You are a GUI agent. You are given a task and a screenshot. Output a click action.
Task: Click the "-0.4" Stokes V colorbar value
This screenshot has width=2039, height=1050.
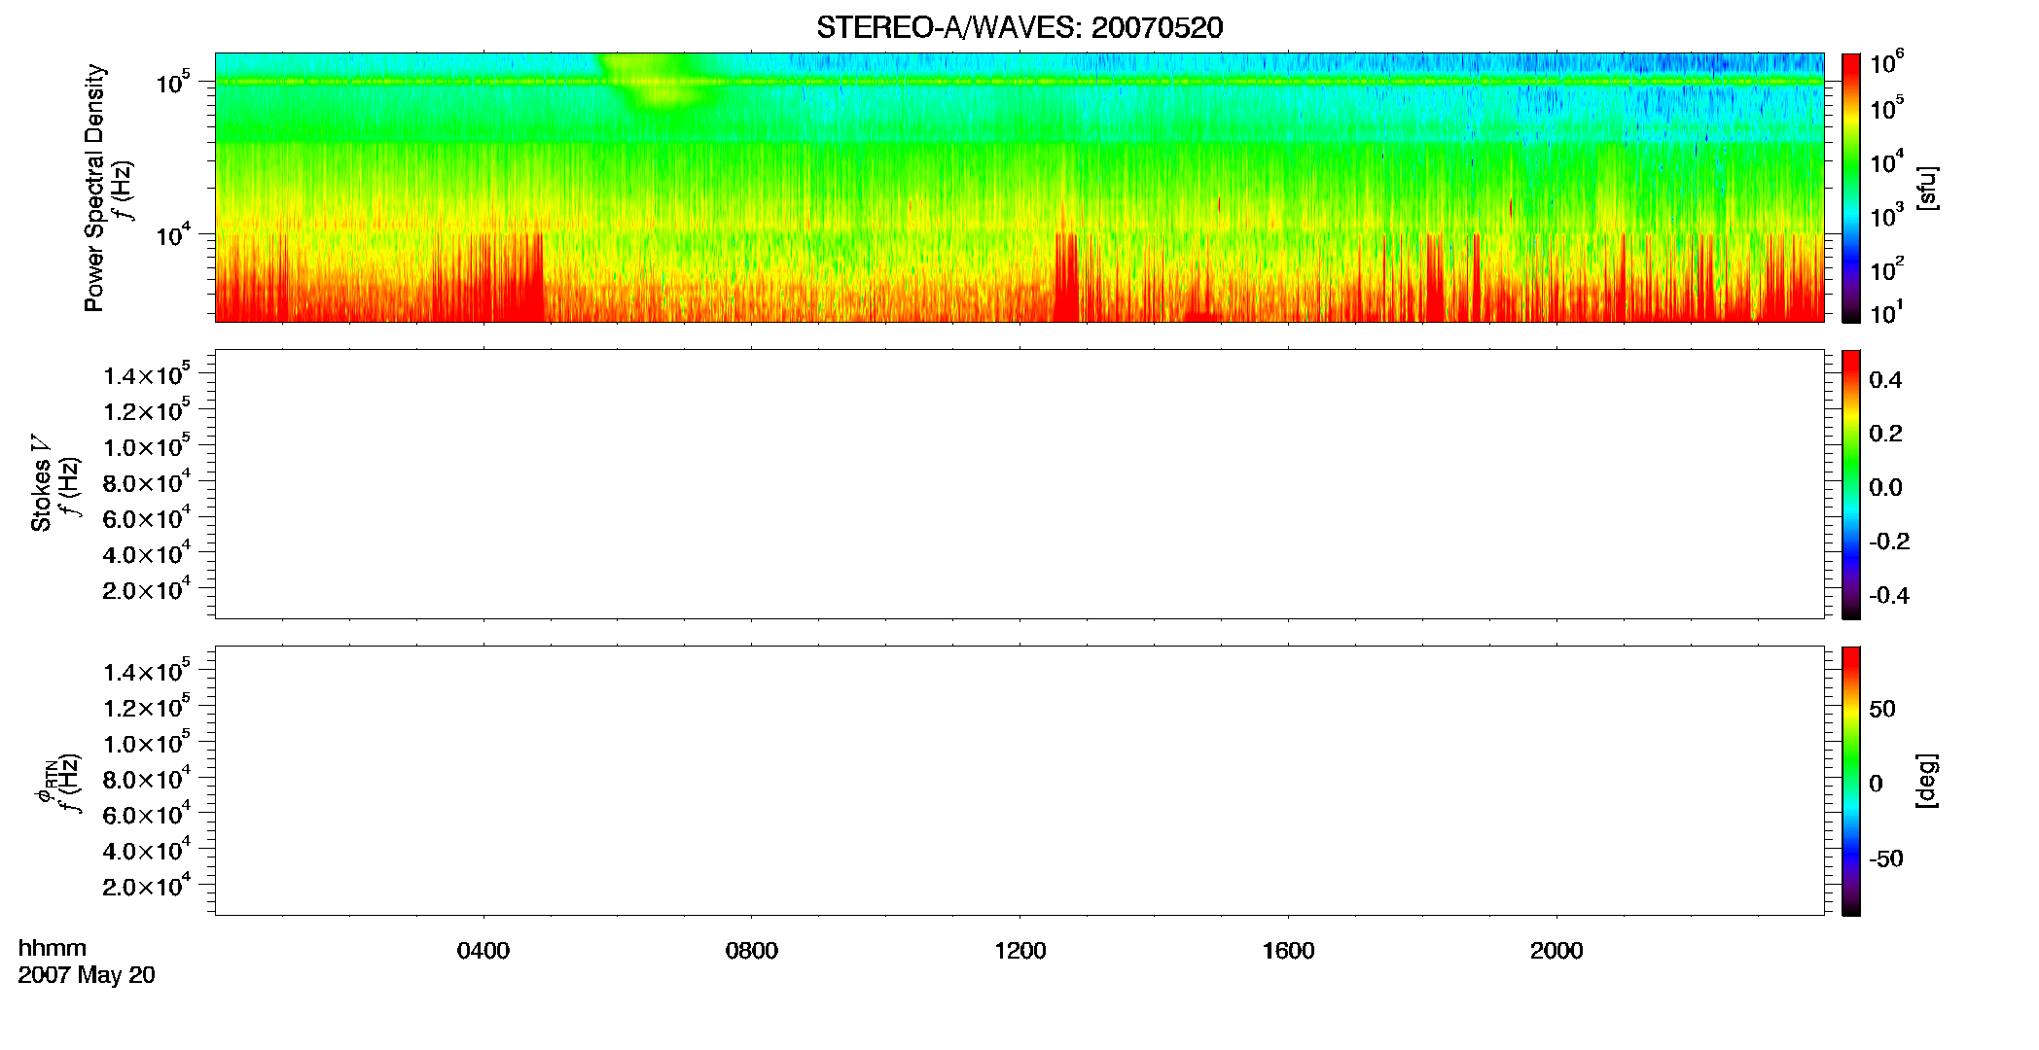[1889, 596]
